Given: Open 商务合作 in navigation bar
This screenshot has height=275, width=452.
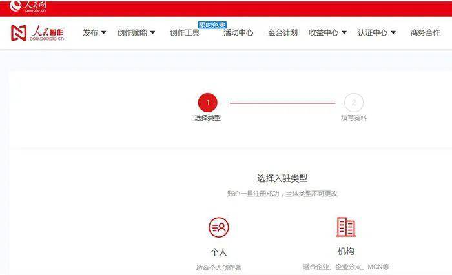Looking at the screenshot, I should pos(426,32).
